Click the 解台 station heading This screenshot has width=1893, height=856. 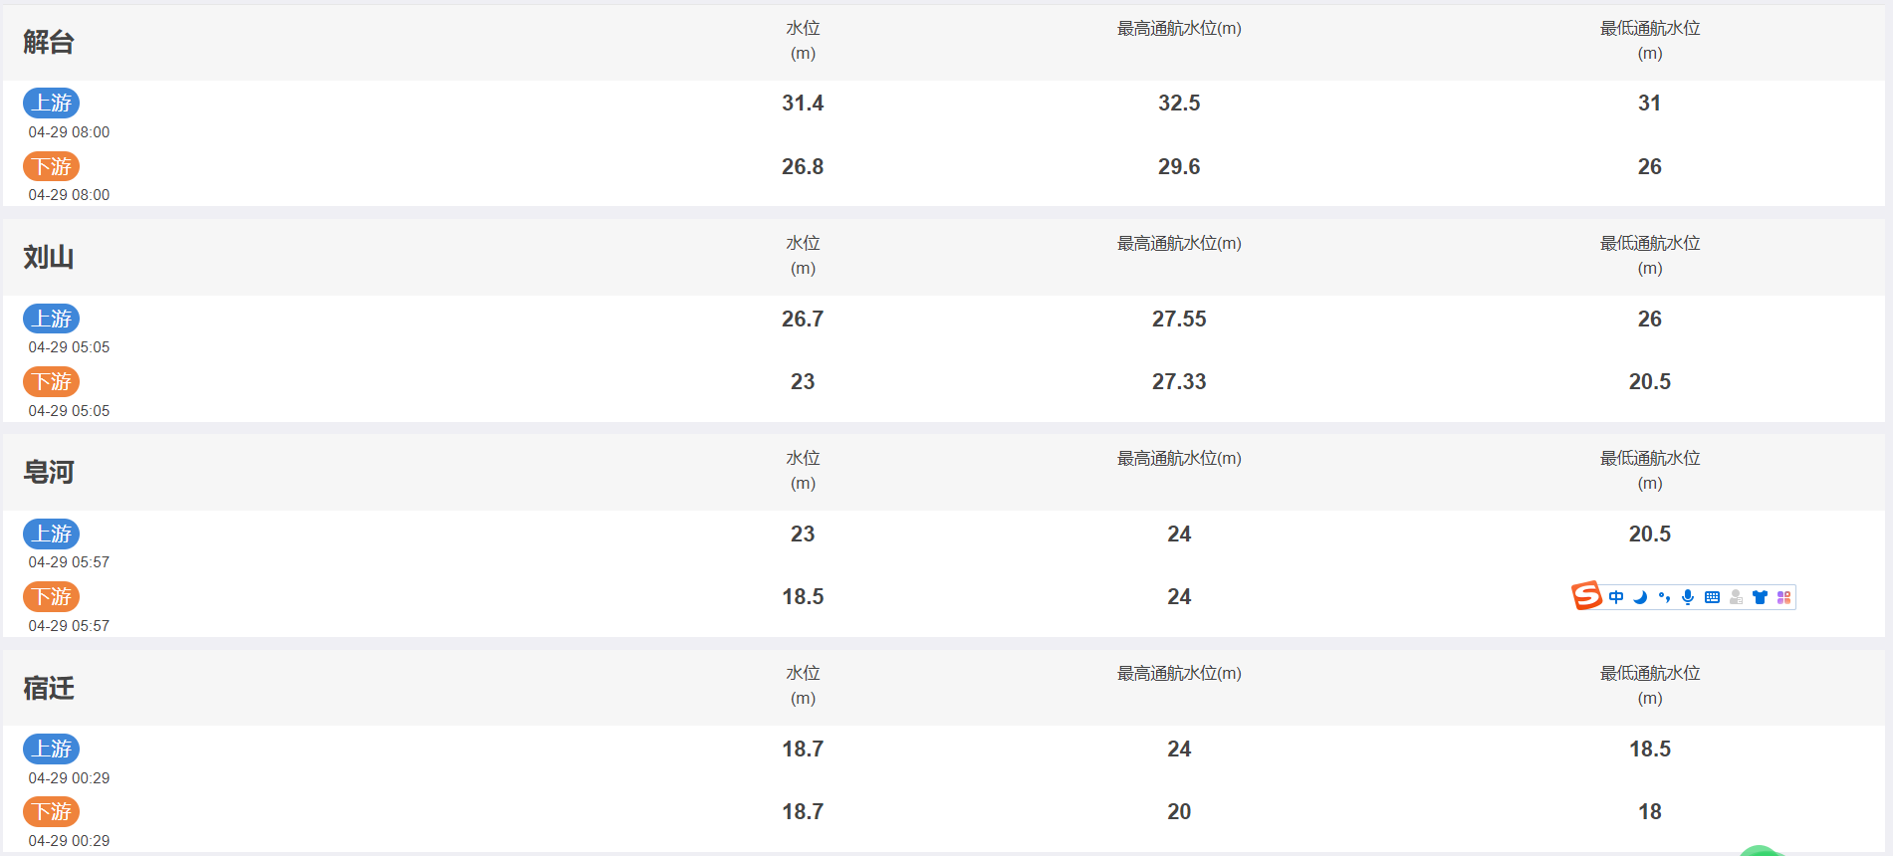coord(49,42)
